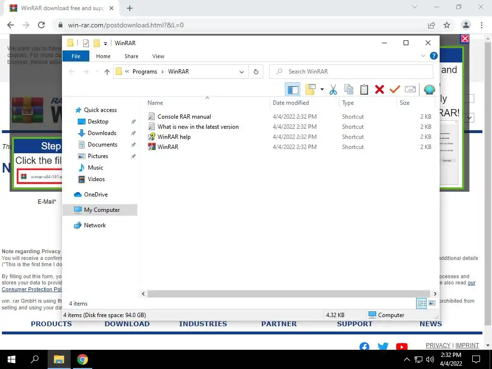The width and height of the screenshot is (492, 369).
Task: Switch to Details view icon
Action: click(421, 303)
